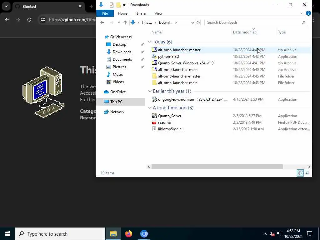Image resolution: width=320 pixels, height=240 pixels.
Task: Open Customize Quick Access Toolbar dropdown
Action: point(124,5)
